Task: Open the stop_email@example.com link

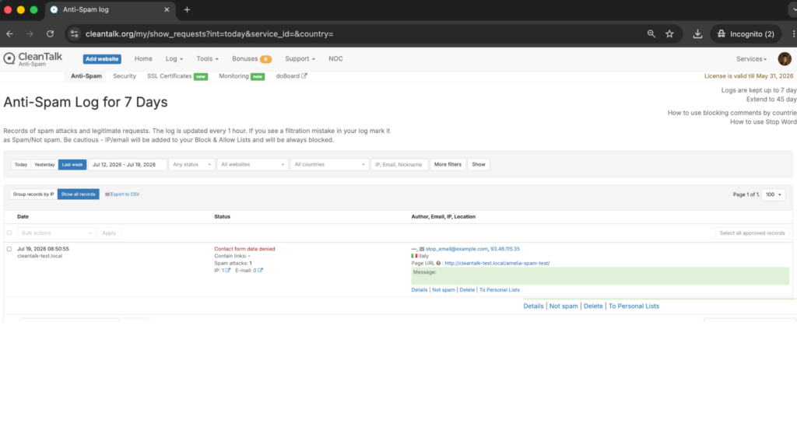Action: pos(456,249)
